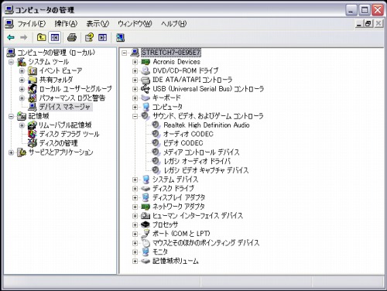Collapse the システム ツール tree node
This screenshot has height=291, width=387.
tap(11, 62)
